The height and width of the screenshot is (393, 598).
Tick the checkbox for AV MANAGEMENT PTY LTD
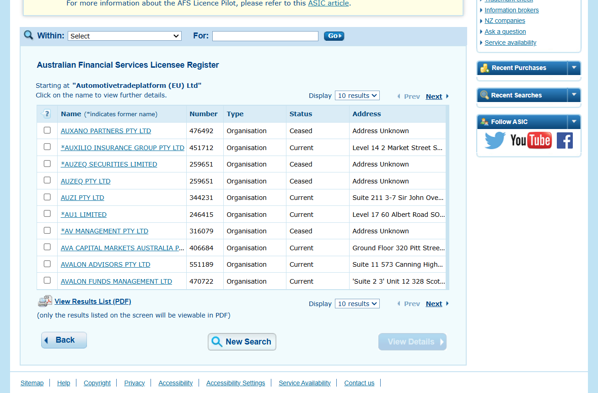point(47,231)
